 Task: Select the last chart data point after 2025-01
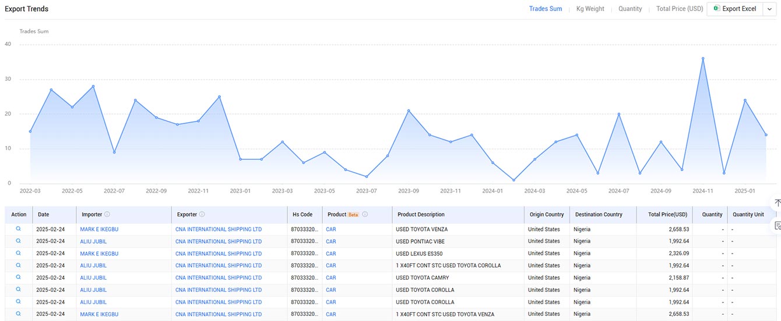click(x=766, y=135)
